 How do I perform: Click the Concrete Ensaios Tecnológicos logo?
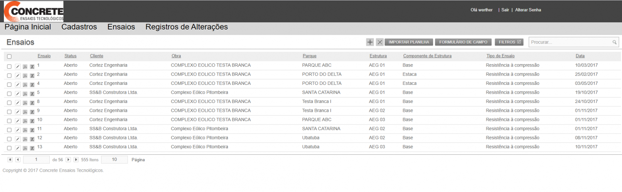click(x=34, y=11)
